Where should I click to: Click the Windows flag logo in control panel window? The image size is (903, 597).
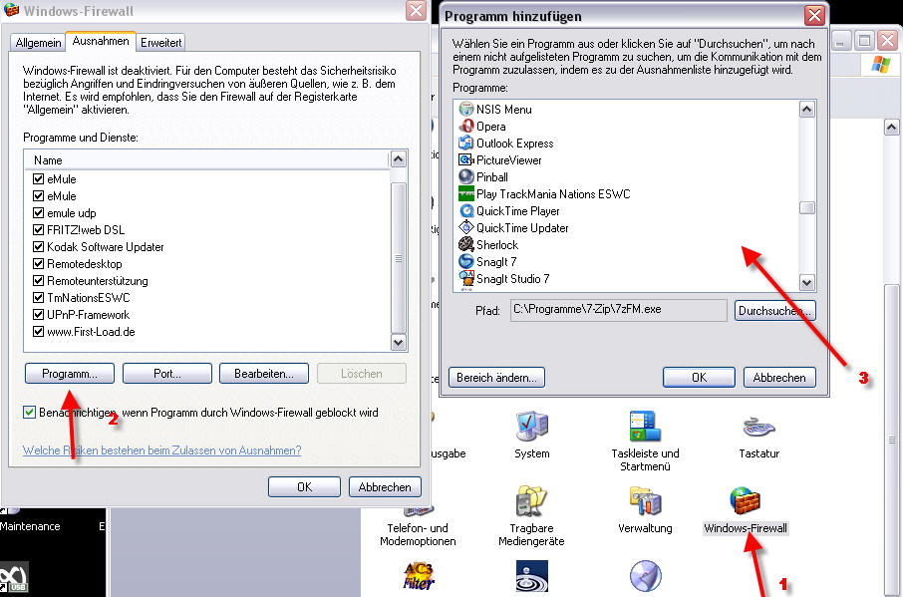point(880,64)
